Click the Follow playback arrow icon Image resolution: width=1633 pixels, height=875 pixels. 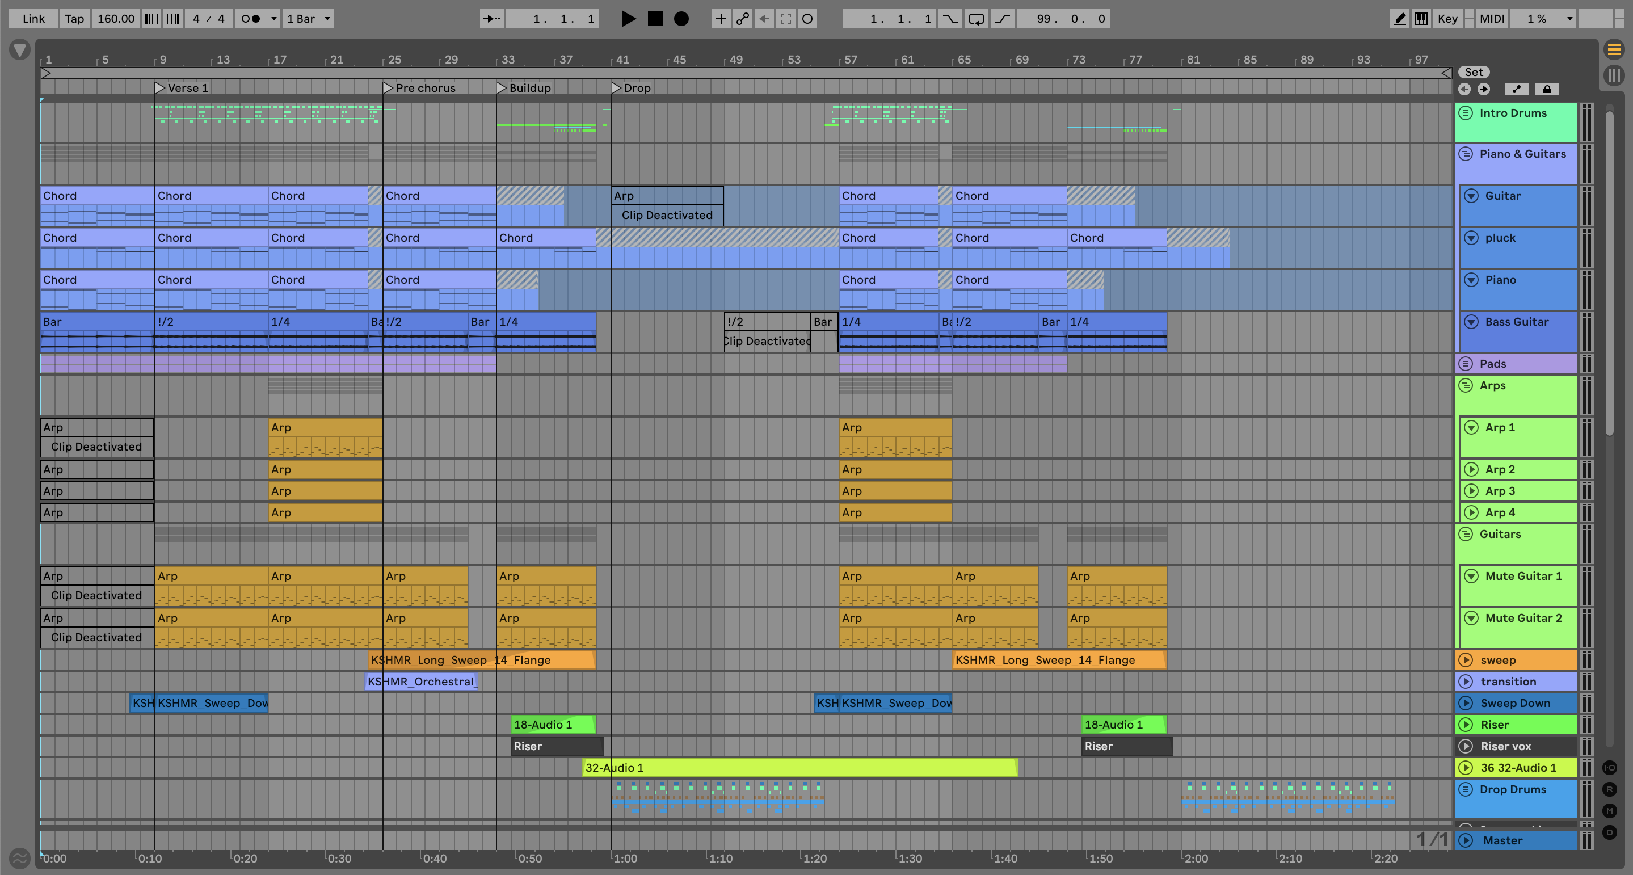[491, 19]
